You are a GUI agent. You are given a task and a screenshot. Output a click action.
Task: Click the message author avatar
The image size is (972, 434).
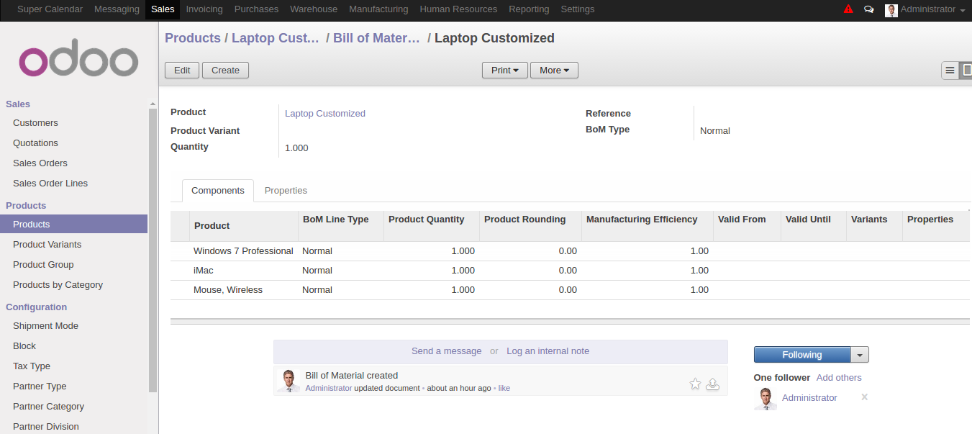tap(289, 381)
